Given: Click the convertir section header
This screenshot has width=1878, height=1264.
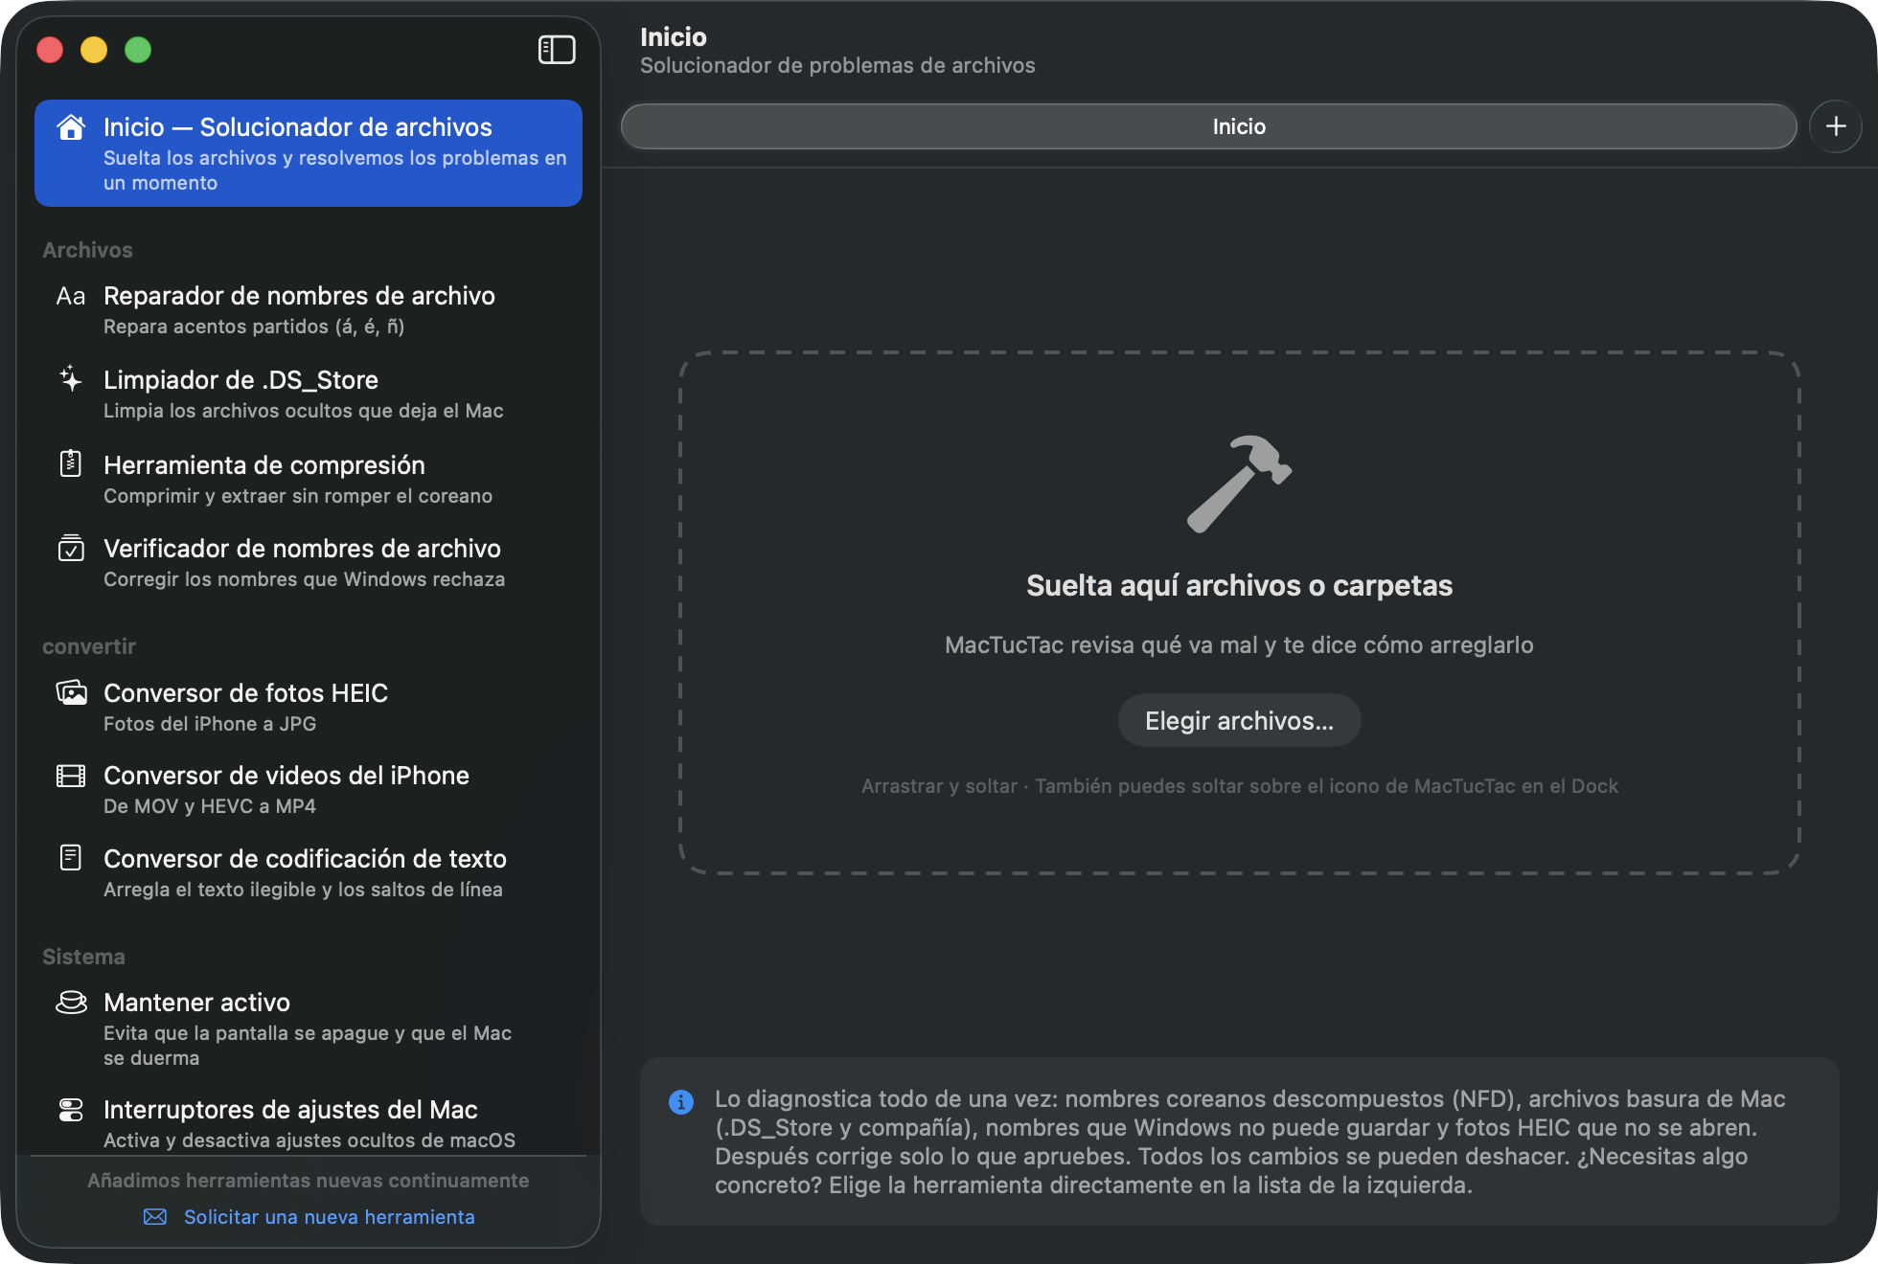Looking at the screenshot, I should coord(89,646).
